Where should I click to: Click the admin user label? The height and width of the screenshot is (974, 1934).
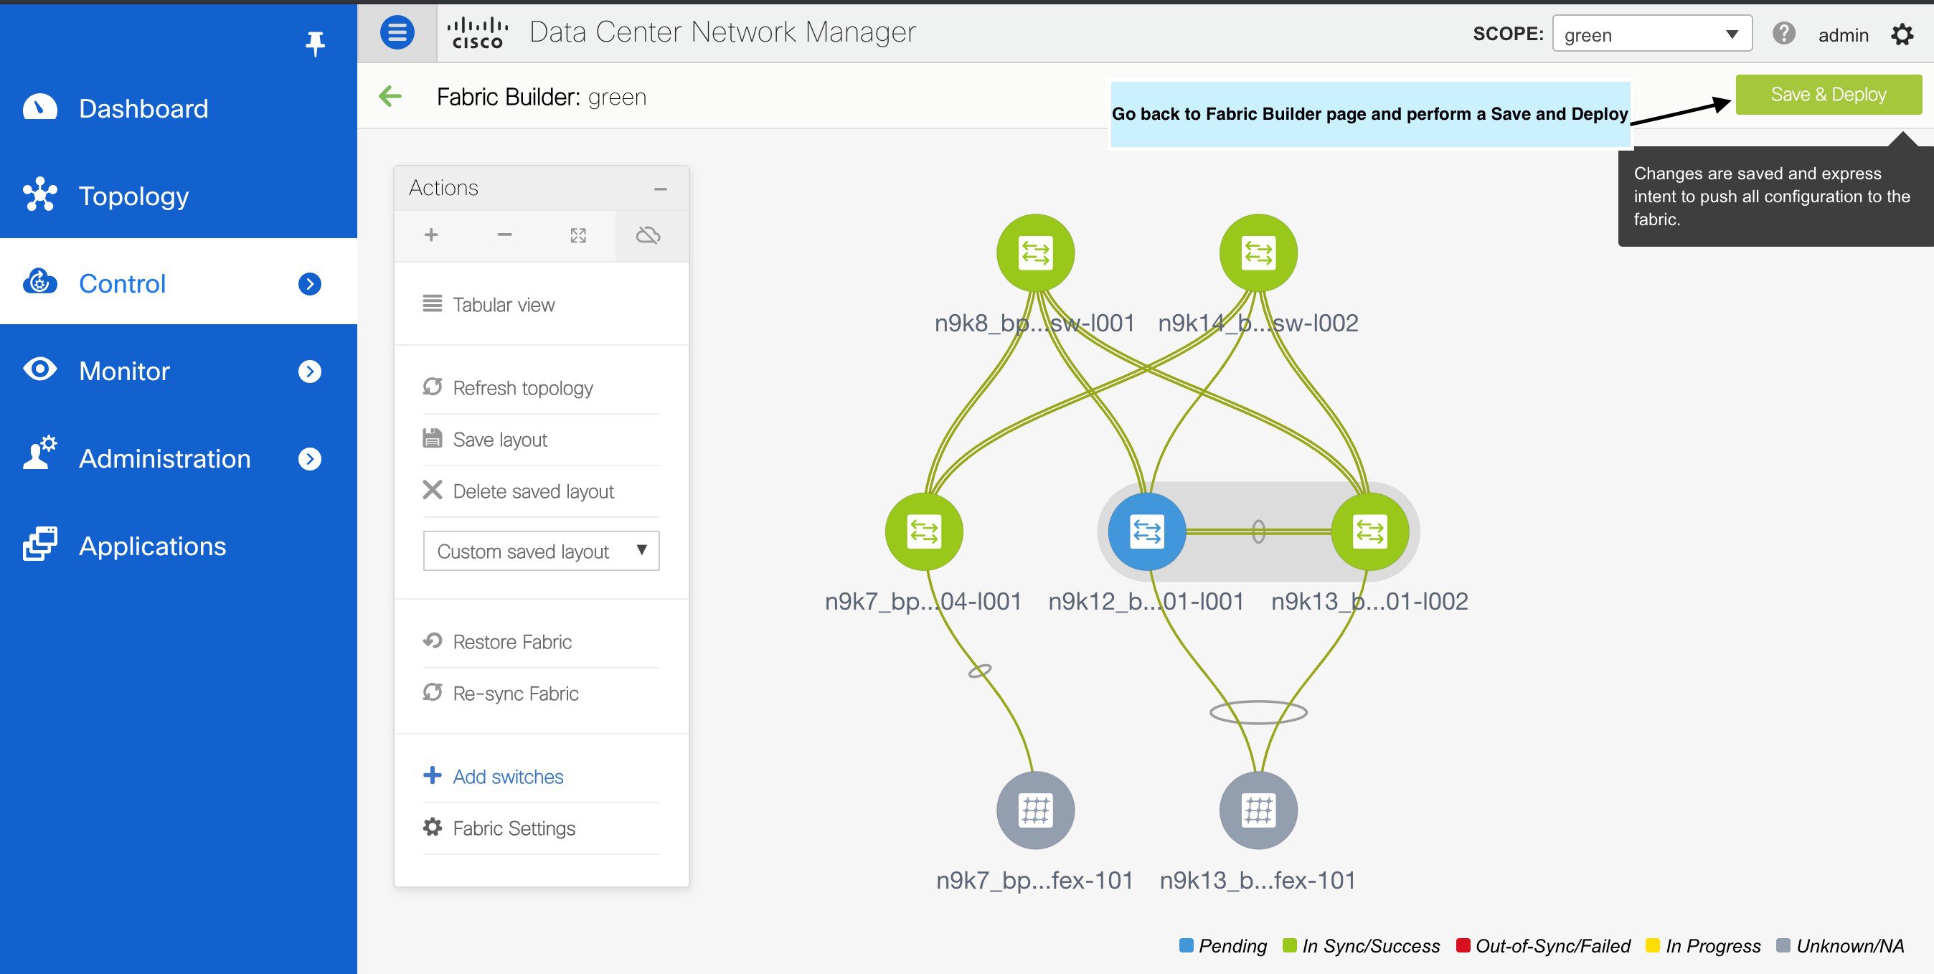coord(1843,35)
